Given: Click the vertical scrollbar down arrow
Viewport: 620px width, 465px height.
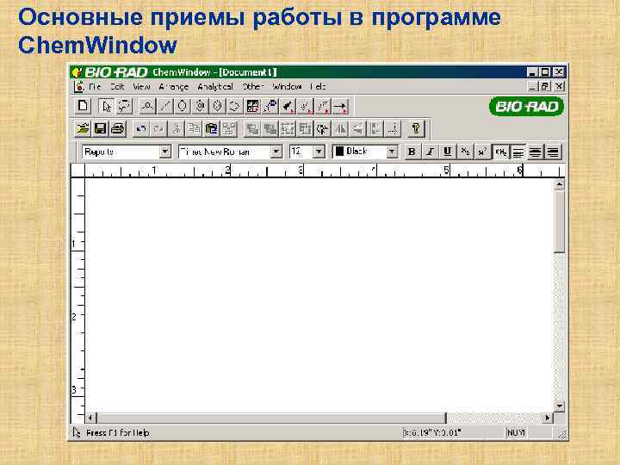Looking at the screenshot, I should click(x=559, y=406).
